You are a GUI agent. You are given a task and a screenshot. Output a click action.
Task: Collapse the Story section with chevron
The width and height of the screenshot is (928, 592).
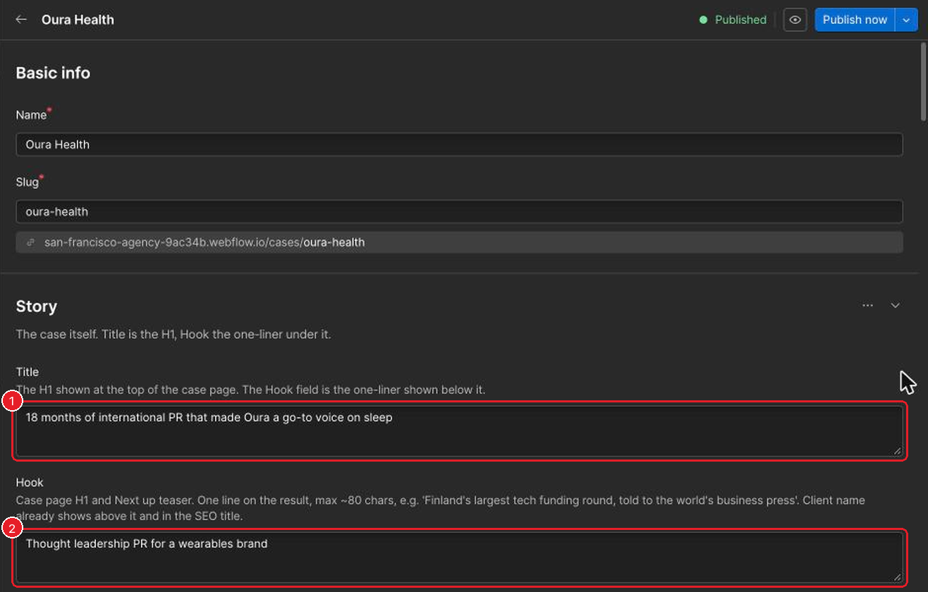pos(896,305)
